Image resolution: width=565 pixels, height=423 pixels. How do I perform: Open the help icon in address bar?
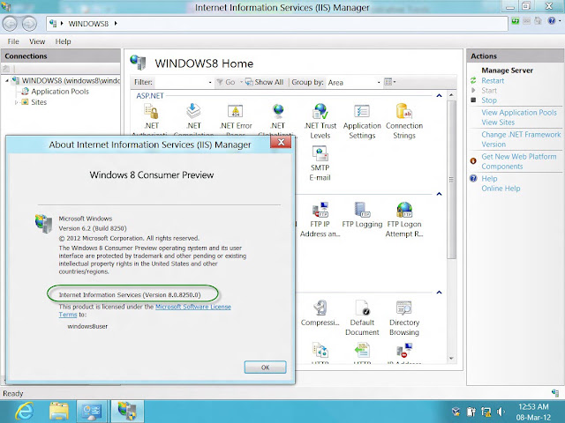point(551,21)
